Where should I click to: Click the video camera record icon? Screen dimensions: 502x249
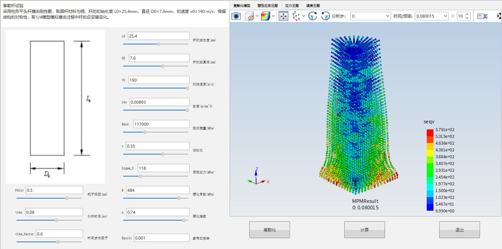pyautogui.click(x=482, y=16)
